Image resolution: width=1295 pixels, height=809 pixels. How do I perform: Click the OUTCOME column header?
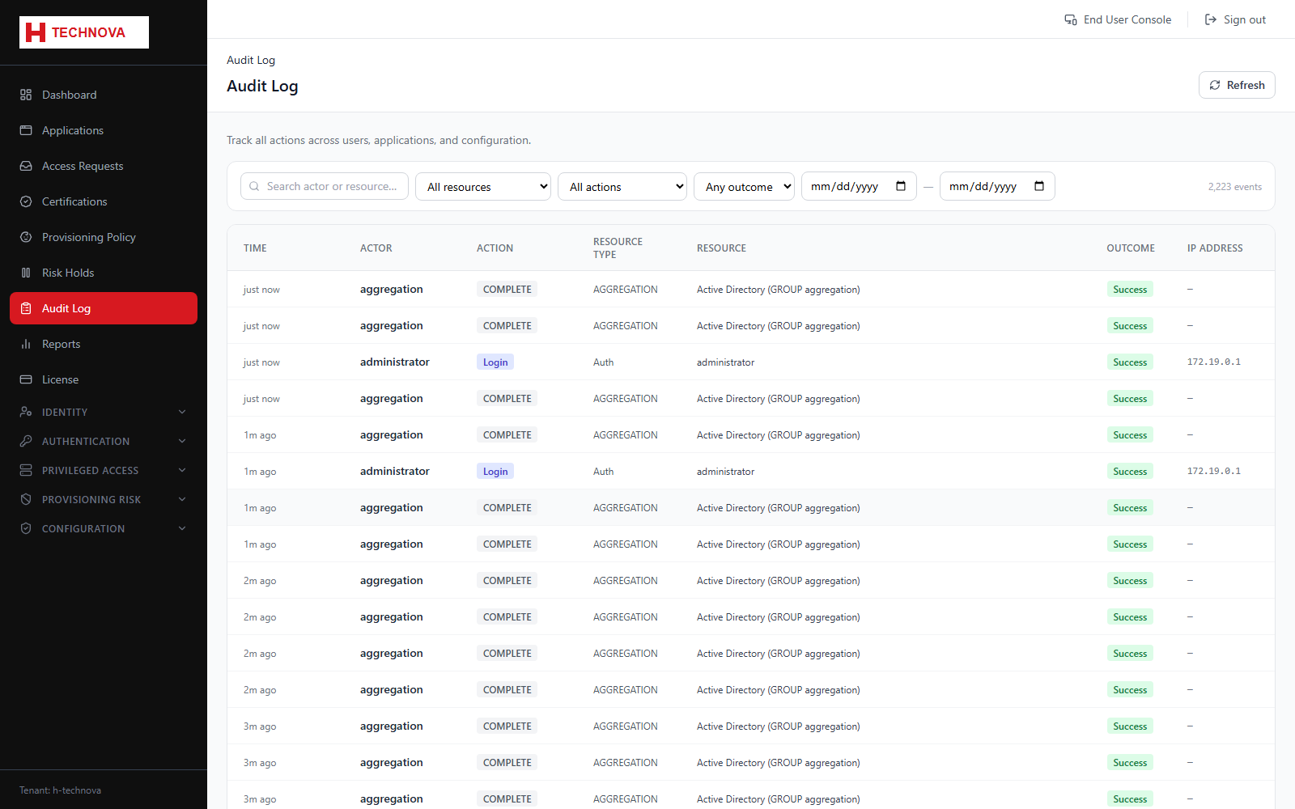(x=1131, y=248)
